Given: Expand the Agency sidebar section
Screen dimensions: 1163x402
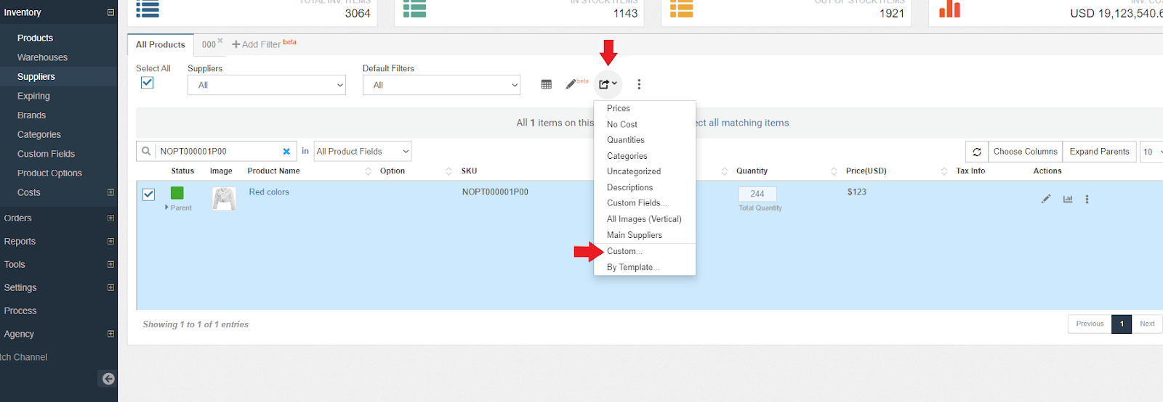Looking at the screenshot, I should [x=110, y=334].
